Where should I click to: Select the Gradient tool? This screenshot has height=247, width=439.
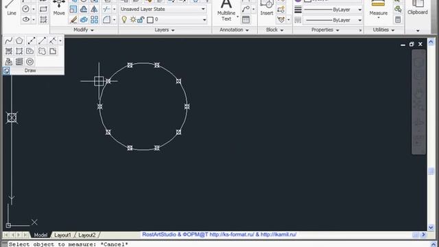9,51
